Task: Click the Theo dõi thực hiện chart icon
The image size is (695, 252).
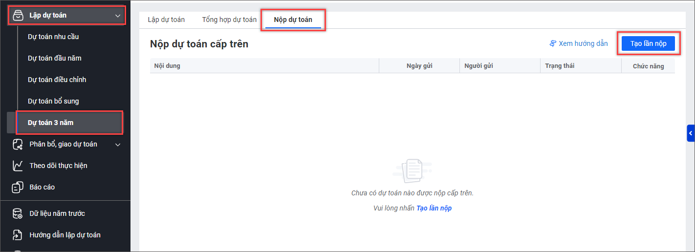Action: (x=18, y=166)
